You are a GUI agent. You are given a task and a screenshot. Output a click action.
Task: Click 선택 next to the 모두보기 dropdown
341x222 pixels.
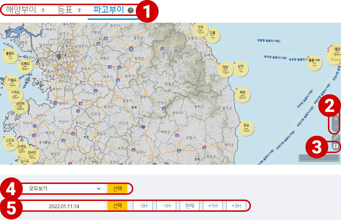pos(117,189)
